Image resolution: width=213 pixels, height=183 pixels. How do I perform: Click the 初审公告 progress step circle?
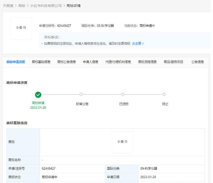pyautogui.click(x=81, y=95)
